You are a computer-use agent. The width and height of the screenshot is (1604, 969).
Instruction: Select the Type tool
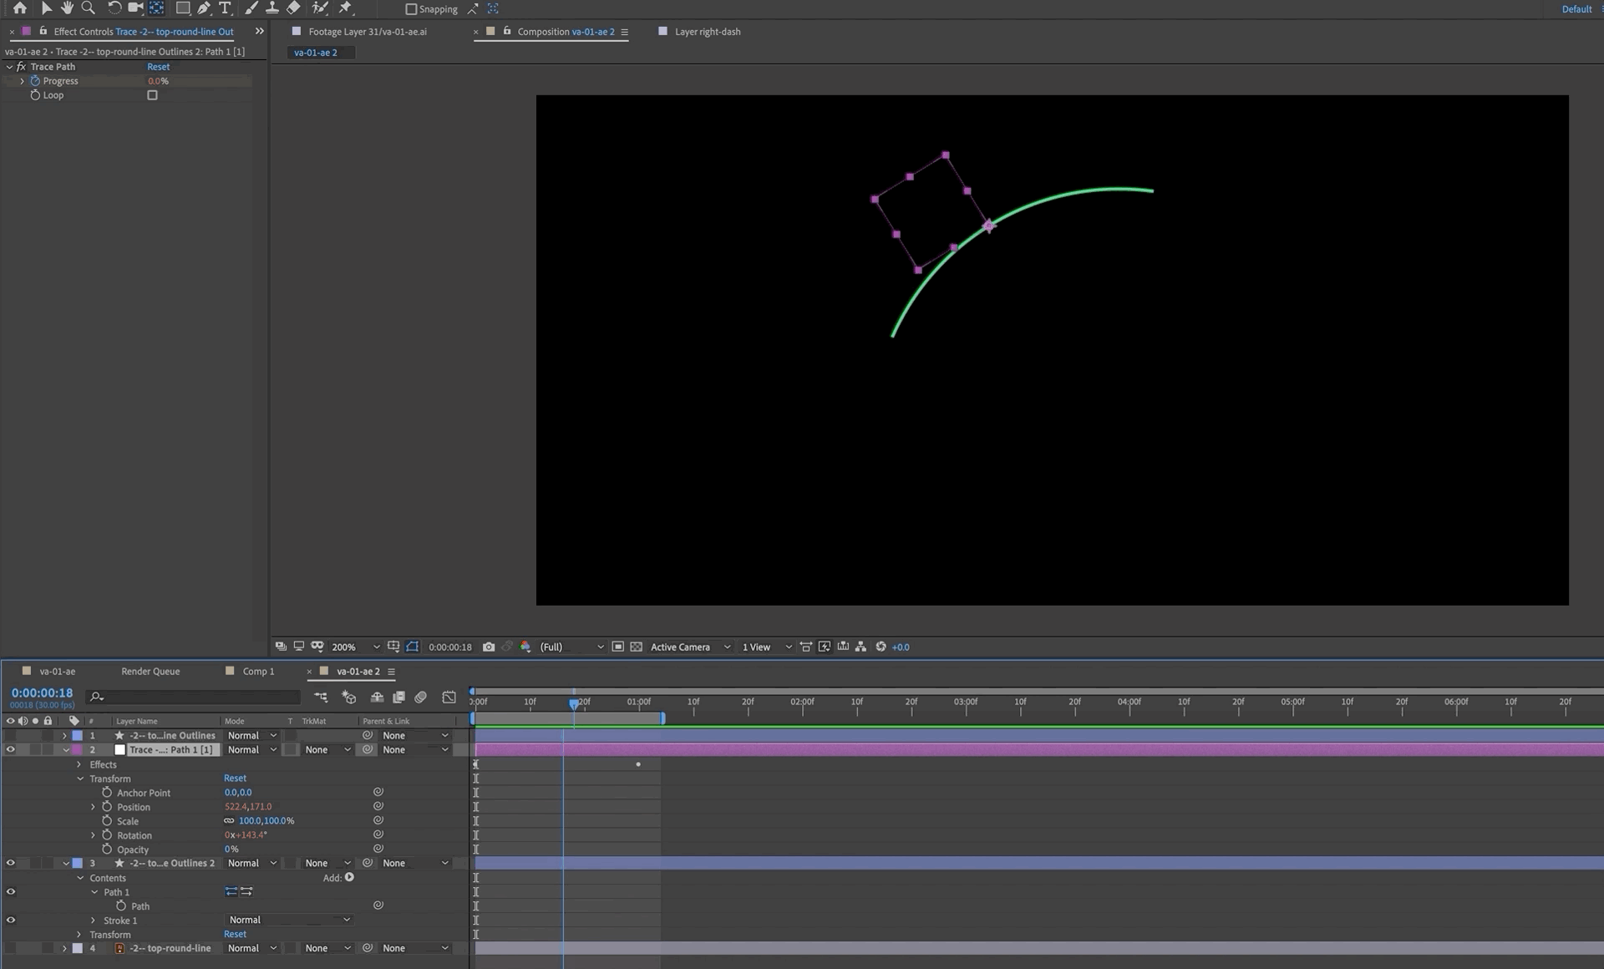coord(225,8)
